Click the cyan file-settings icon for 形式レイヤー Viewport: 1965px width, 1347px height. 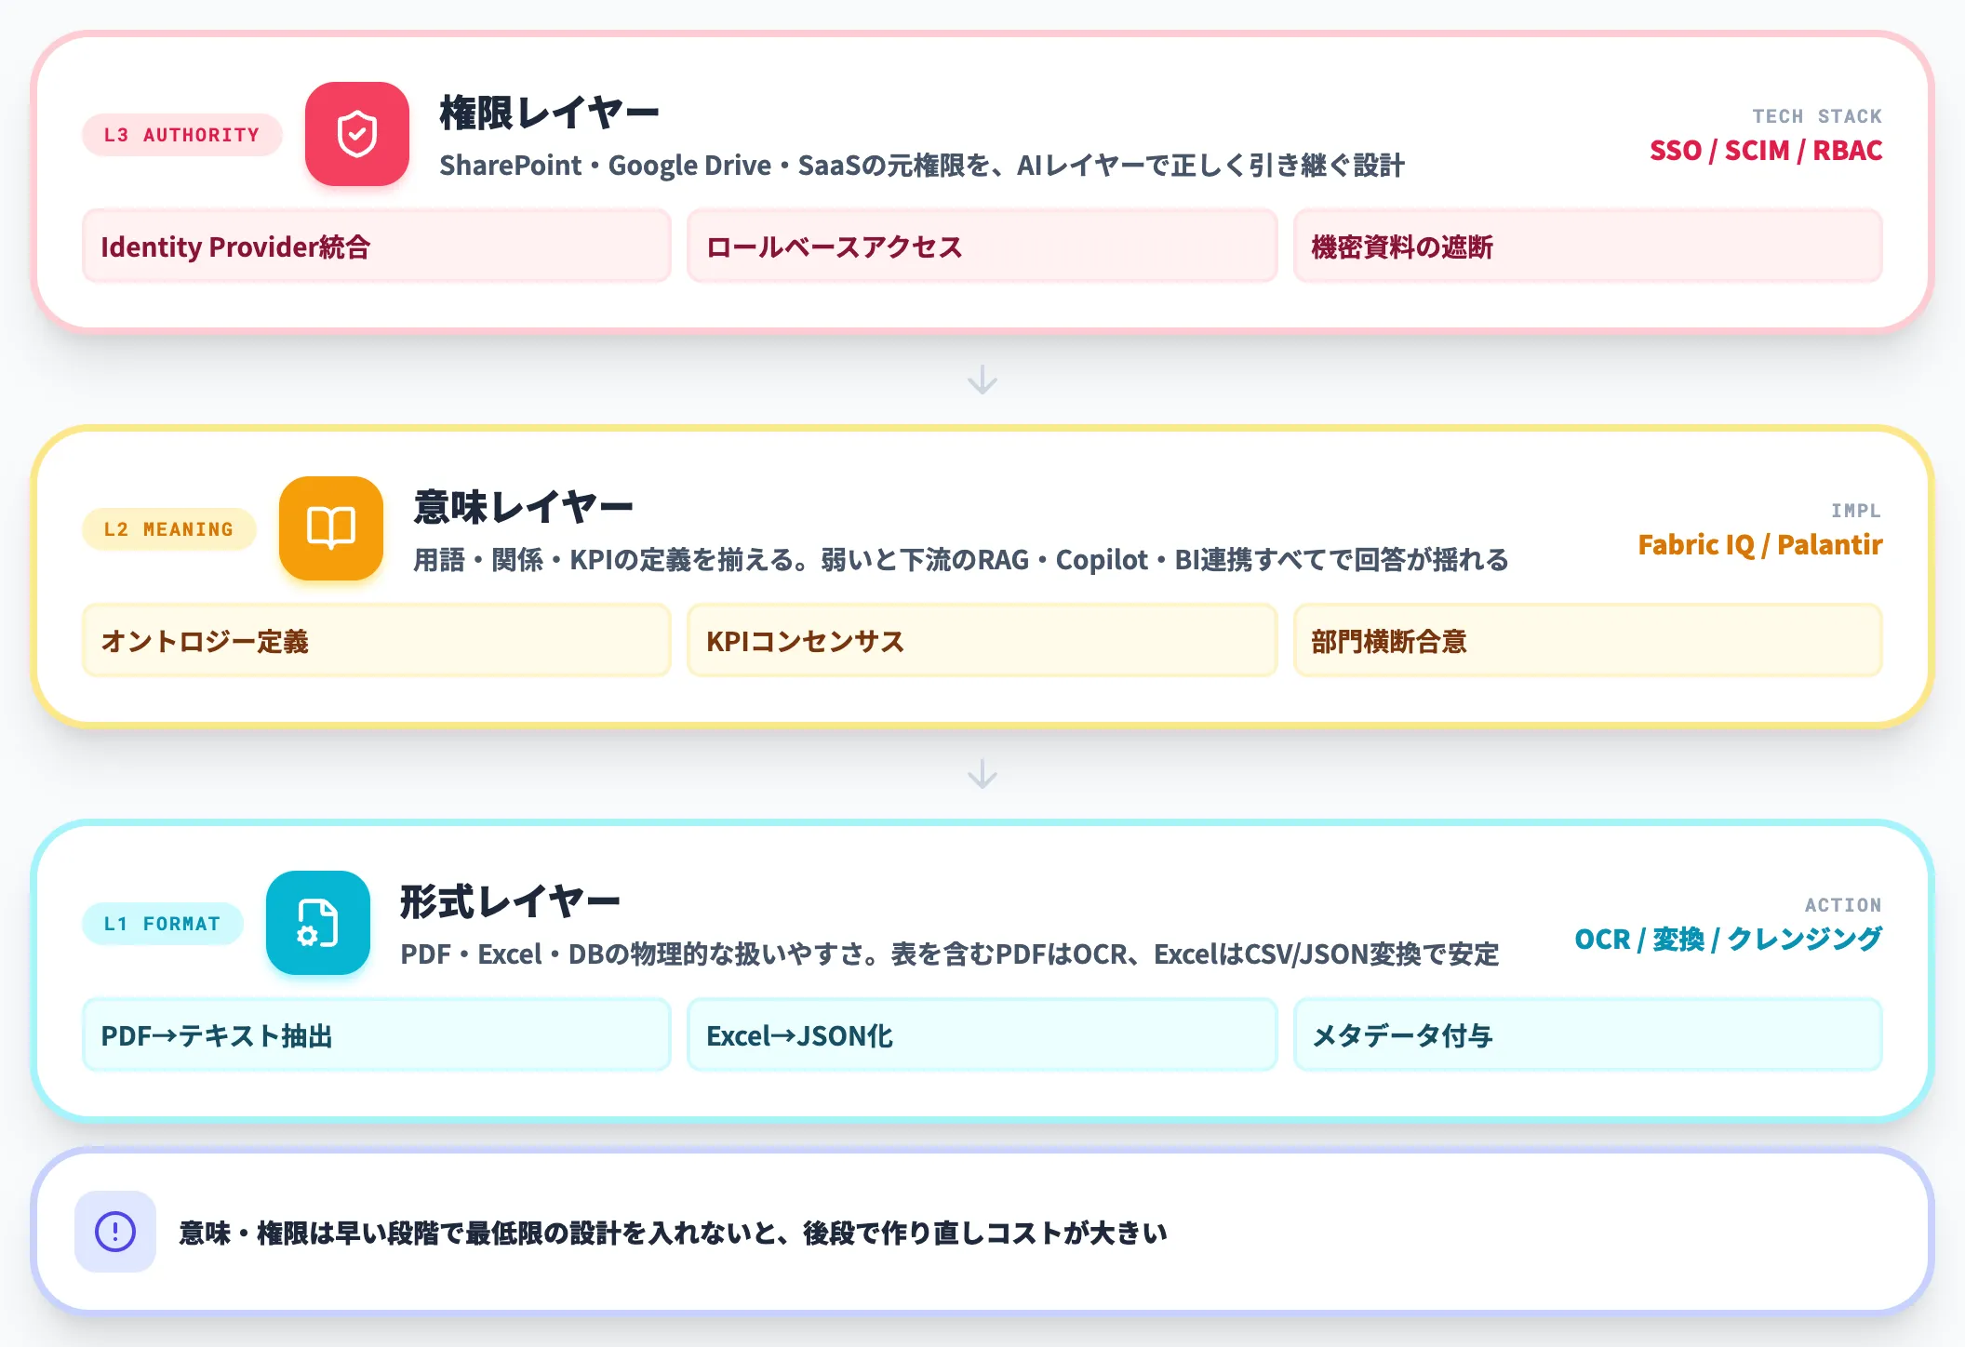click(x=318, y=923)
